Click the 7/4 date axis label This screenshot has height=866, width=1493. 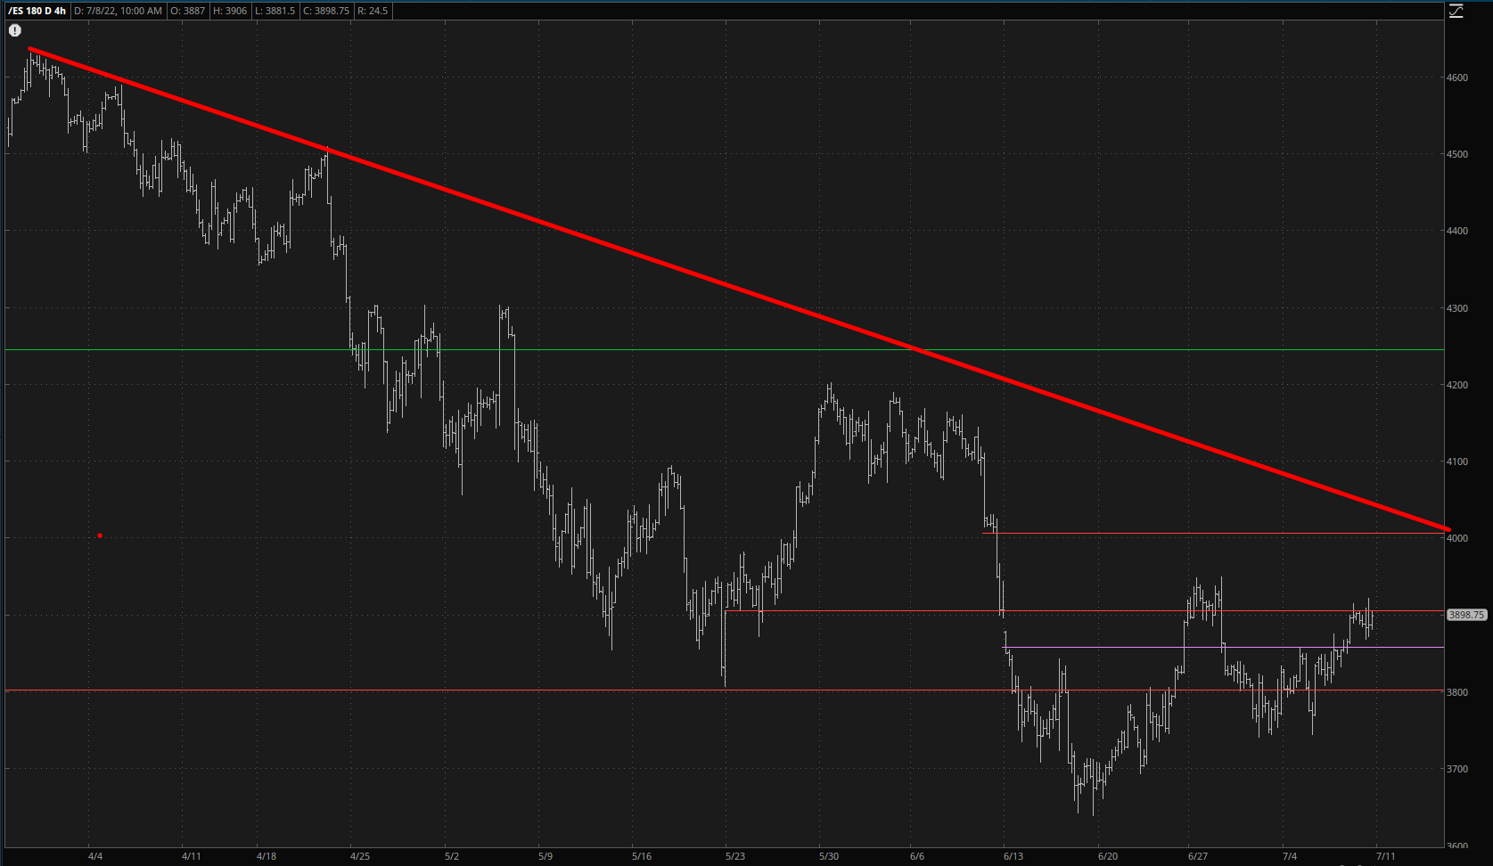1289,856
